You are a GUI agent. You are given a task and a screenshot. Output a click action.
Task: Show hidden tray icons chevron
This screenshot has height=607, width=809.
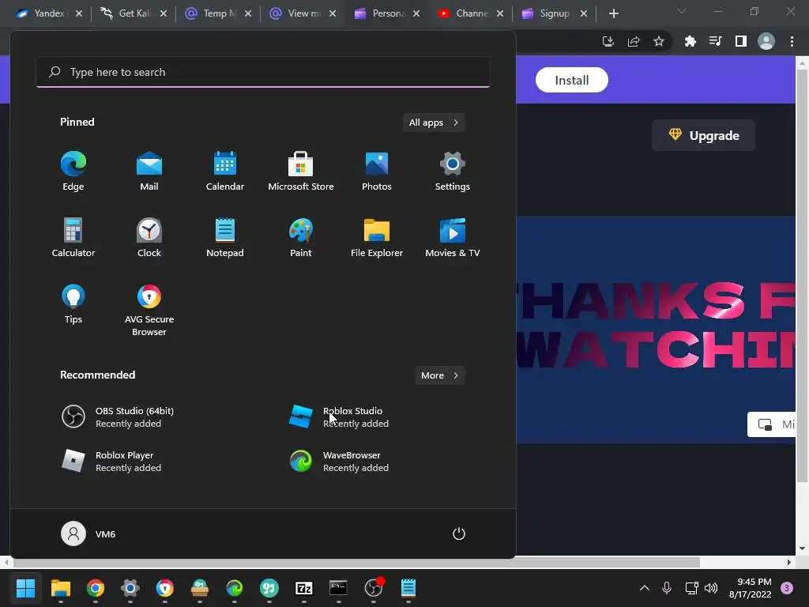(645, 588)
